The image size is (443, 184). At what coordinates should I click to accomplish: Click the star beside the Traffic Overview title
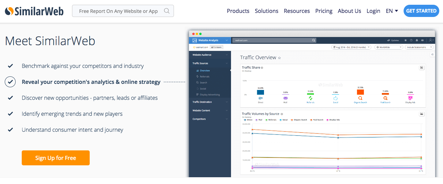coord(280,58)
